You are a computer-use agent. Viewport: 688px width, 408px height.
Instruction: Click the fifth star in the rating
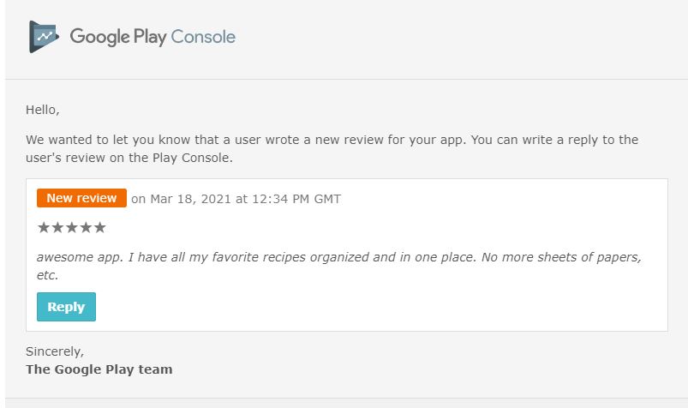(x=99, y=227)
